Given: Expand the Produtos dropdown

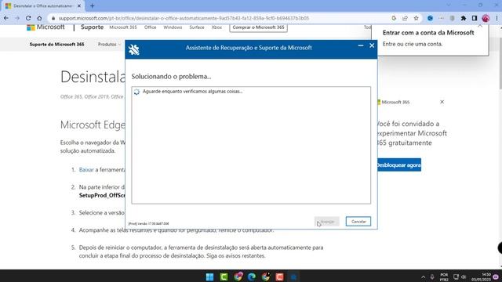Looking at the screenshot, I should click(109, 45).
